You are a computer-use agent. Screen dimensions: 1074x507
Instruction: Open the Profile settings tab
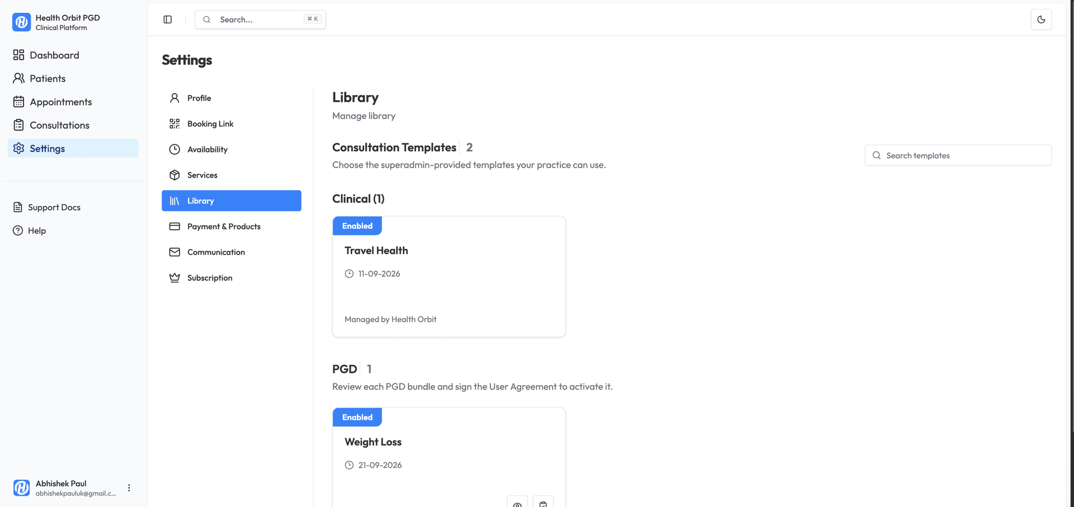(231, 98)
